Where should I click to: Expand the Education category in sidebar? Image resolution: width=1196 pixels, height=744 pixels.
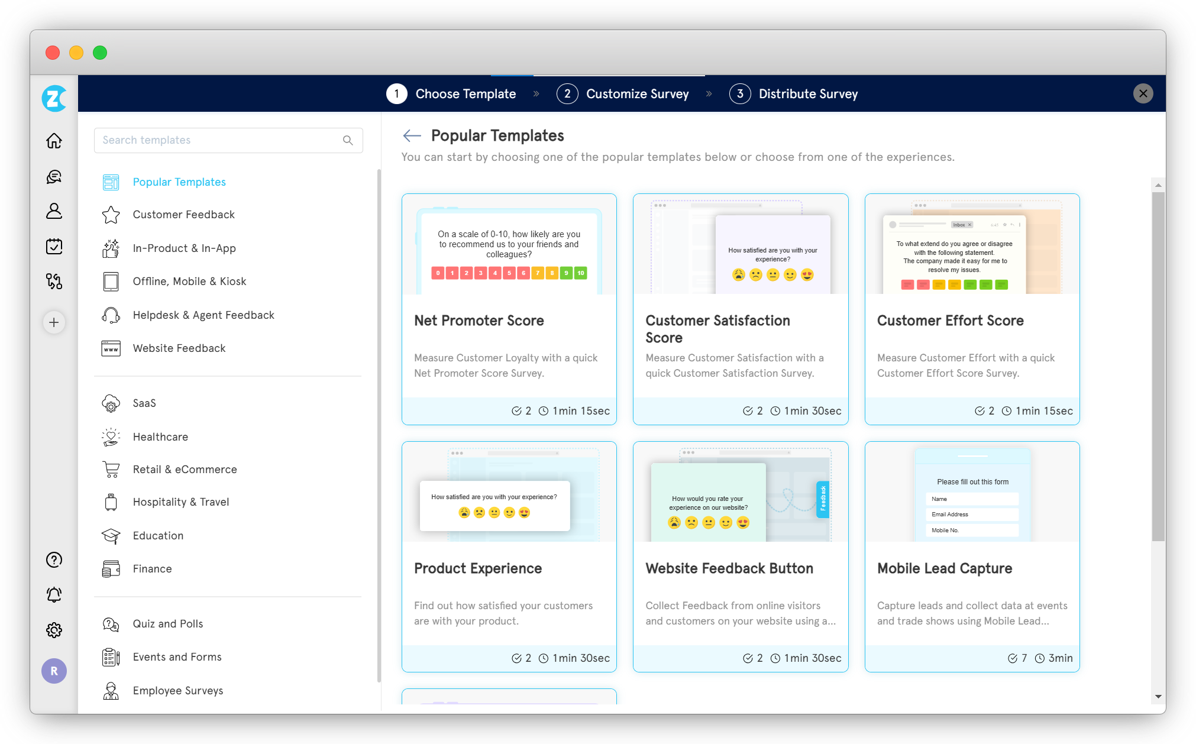[x=159, y=535]
